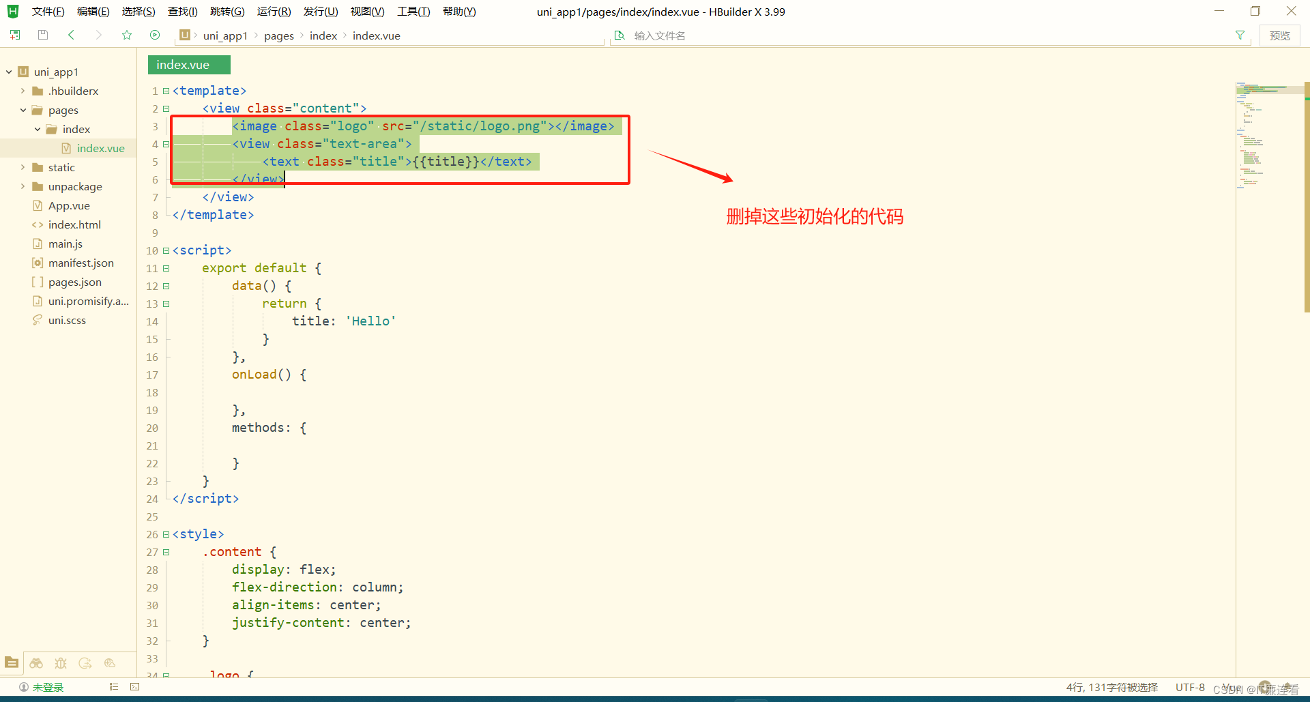Click the editor vertical scrollbar thumb

tap(1307, 197)
